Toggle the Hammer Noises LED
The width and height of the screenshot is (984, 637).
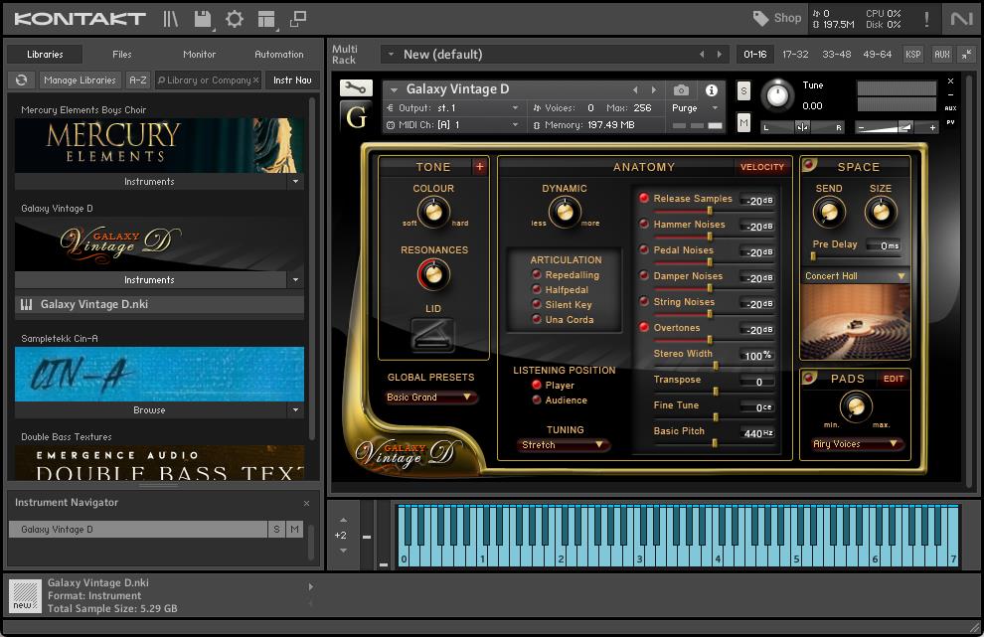[644, 225]
